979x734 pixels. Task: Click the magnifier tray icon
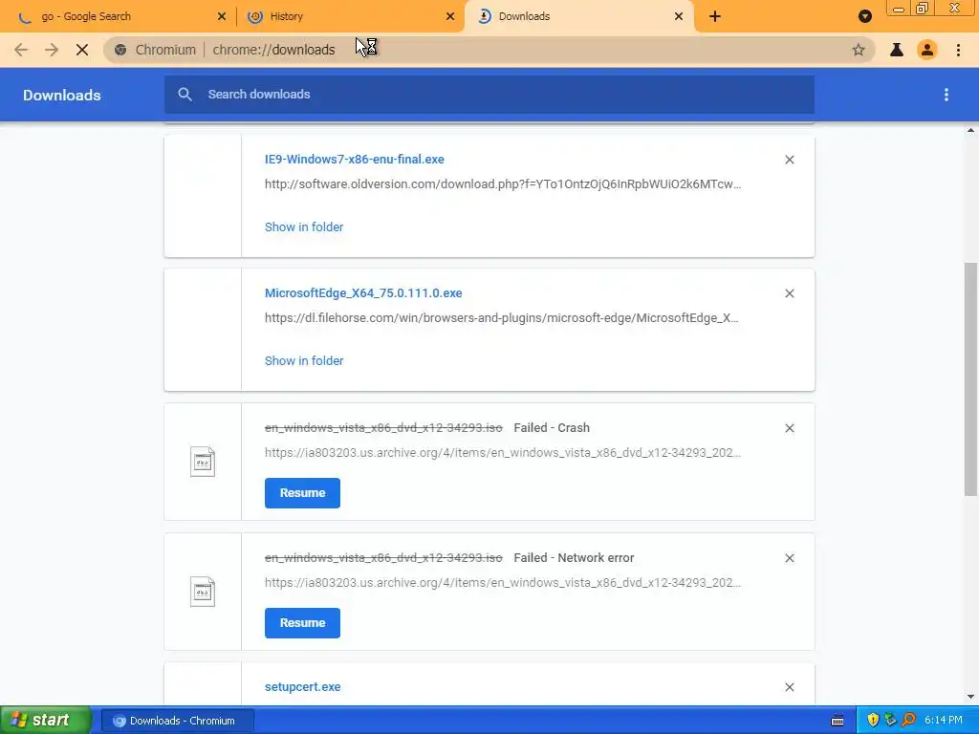pos(908,721)
